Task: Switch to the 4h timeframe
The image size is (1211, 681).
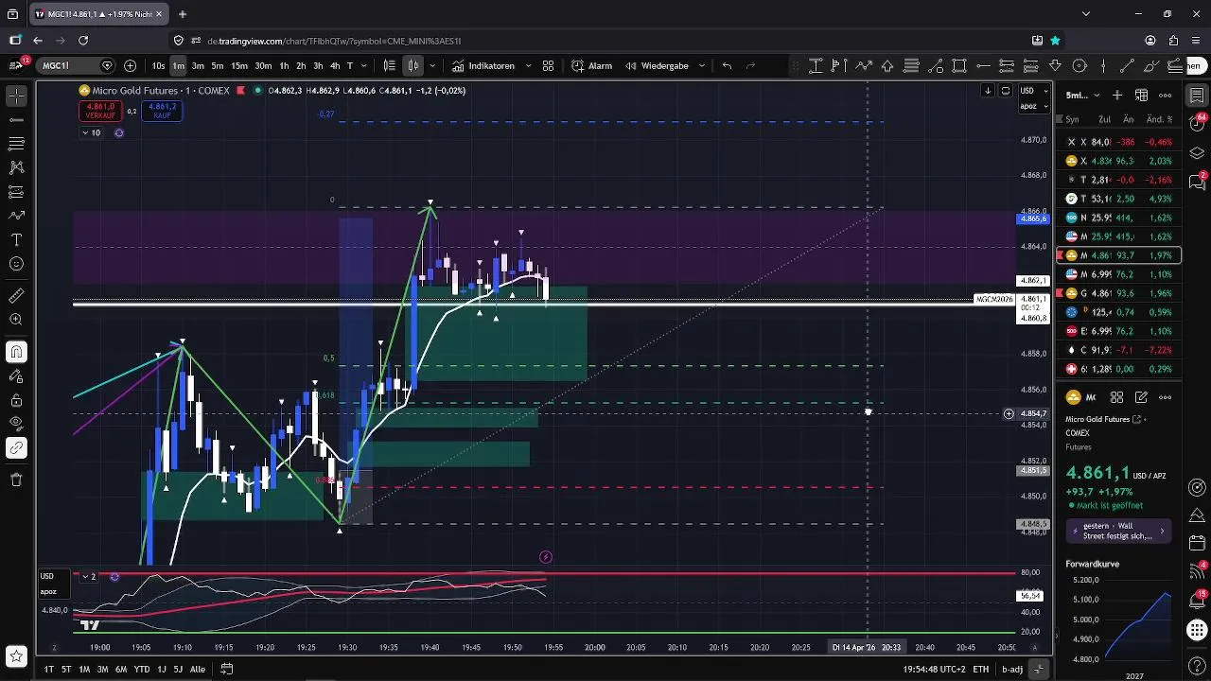Action: pyautogui.click(x=334, y=66)
